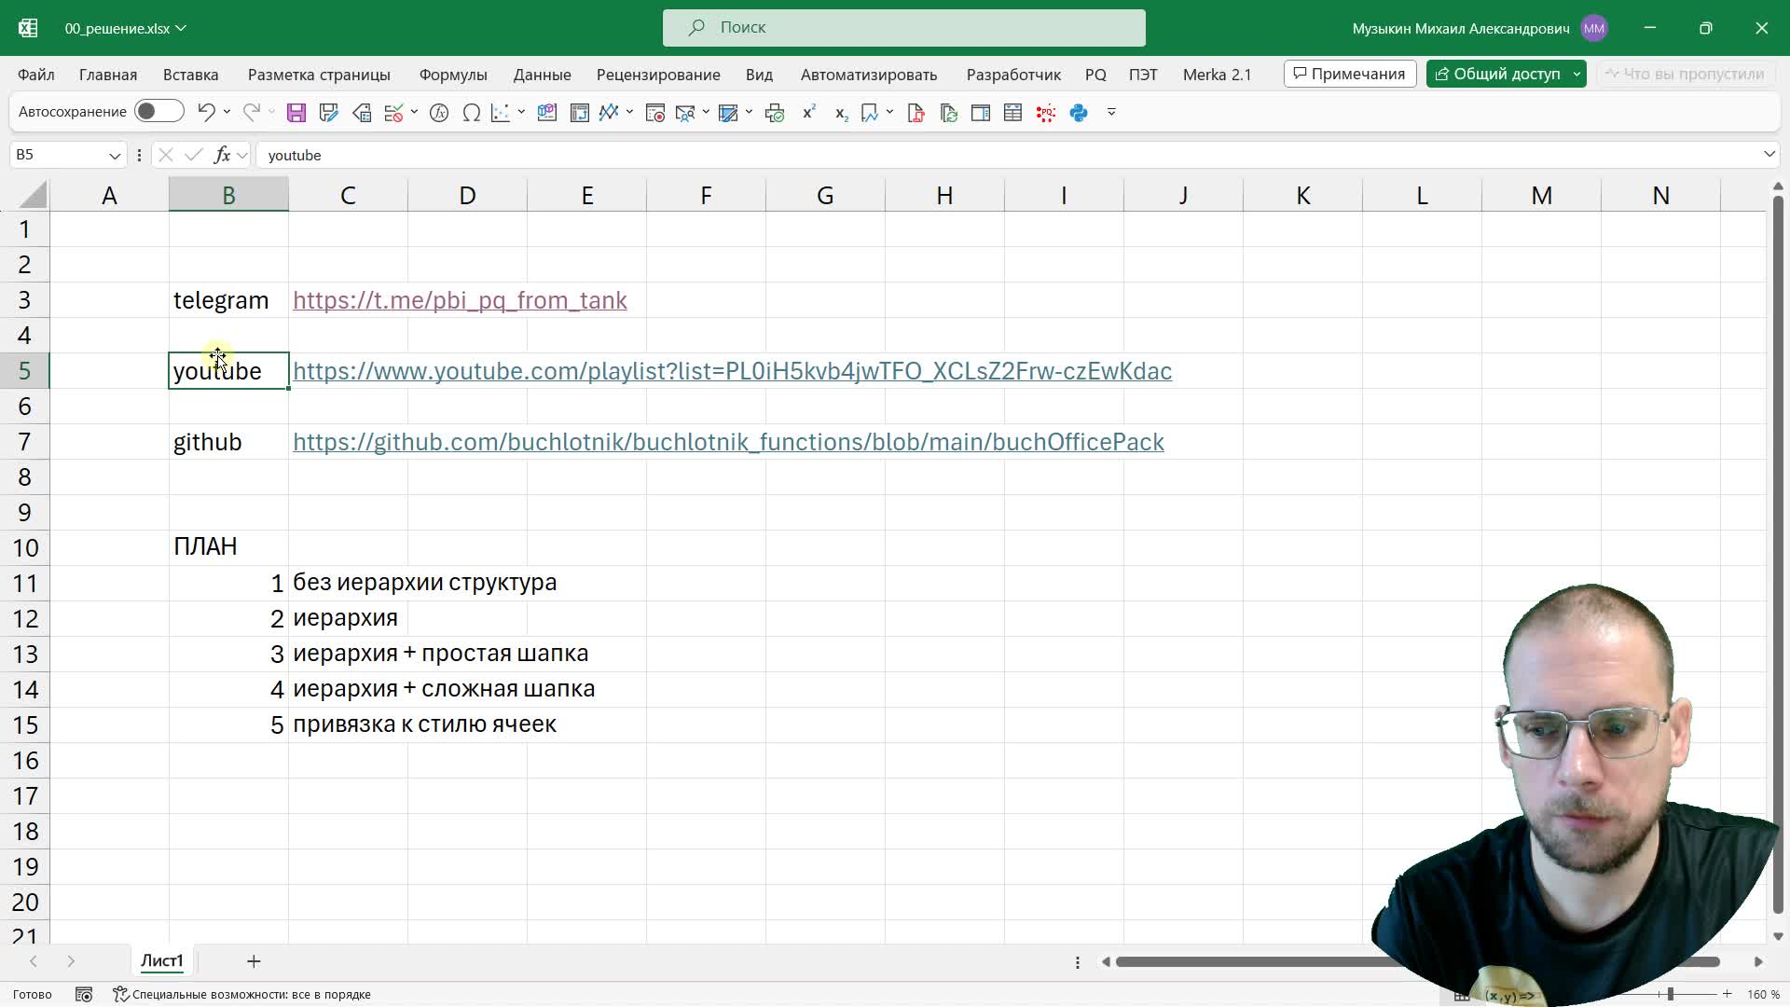Screen dimensions: 1790x1007
Task: Insert symbol using the Omega icon
Action: [472, 113]
